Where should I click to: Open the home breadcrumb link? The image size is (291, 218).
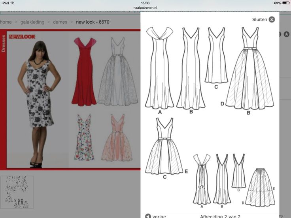tap(6, 22)
